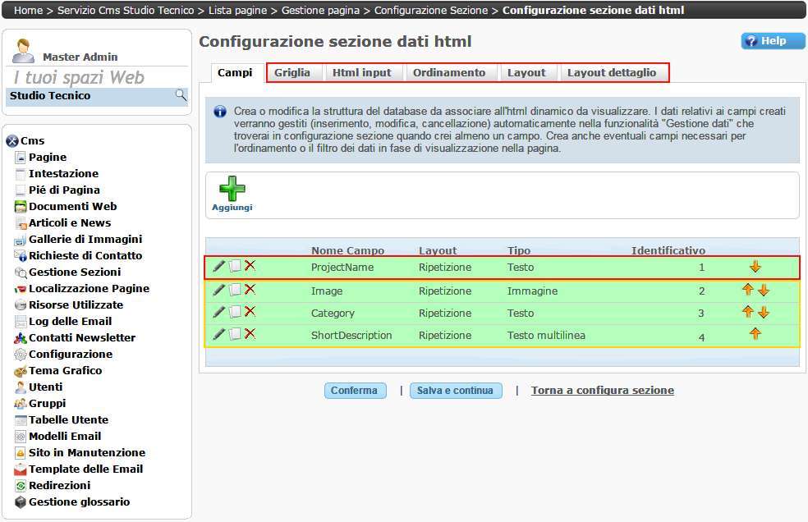Edit the ProjectName field with pencil icon

pos(218,266)
